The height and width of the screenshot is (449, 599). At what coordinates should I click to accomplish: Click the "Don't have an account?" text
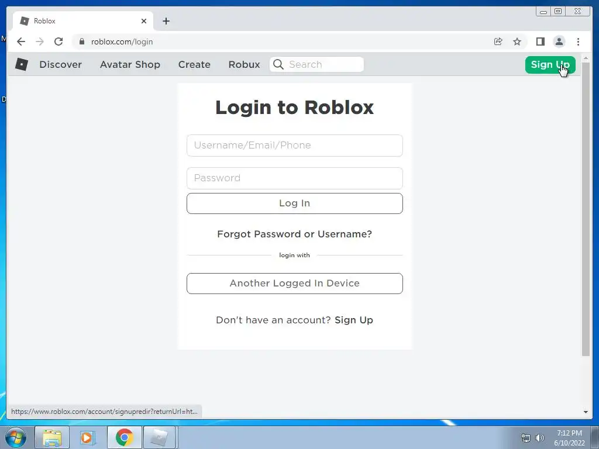point(273,320)
